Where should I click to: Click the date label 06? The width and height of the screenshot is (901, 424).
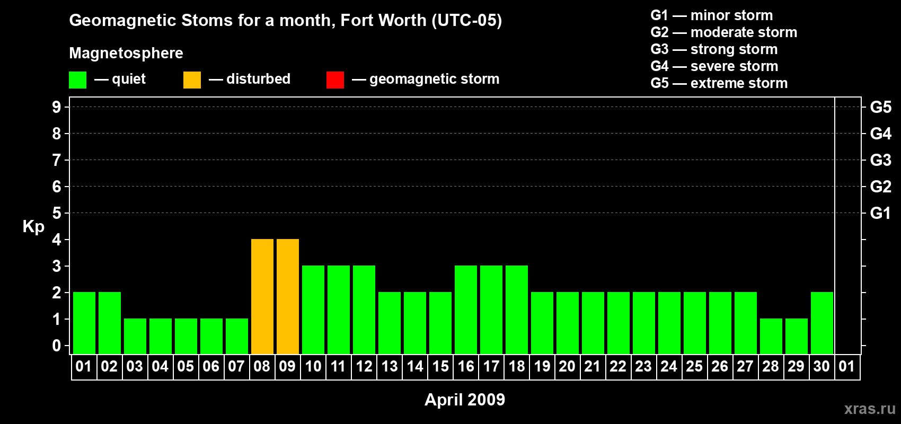(x=211, y=366)
